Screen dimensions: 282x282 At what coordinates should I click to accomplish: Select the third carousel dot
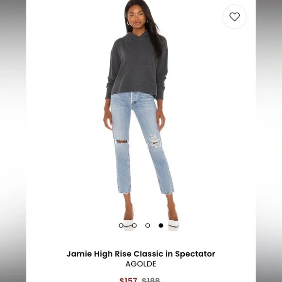pyautogui.click(x=148, y=225)
